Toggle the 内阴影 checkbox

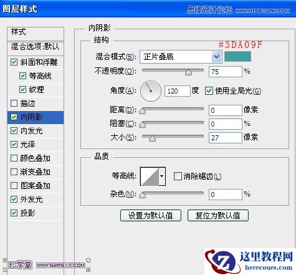pos(14,117)
